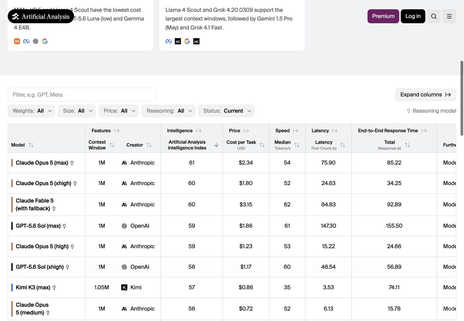The height and width of the screenshot is (321, 464).
Task: Focus the model filter input field
Action: coord(82,94)
